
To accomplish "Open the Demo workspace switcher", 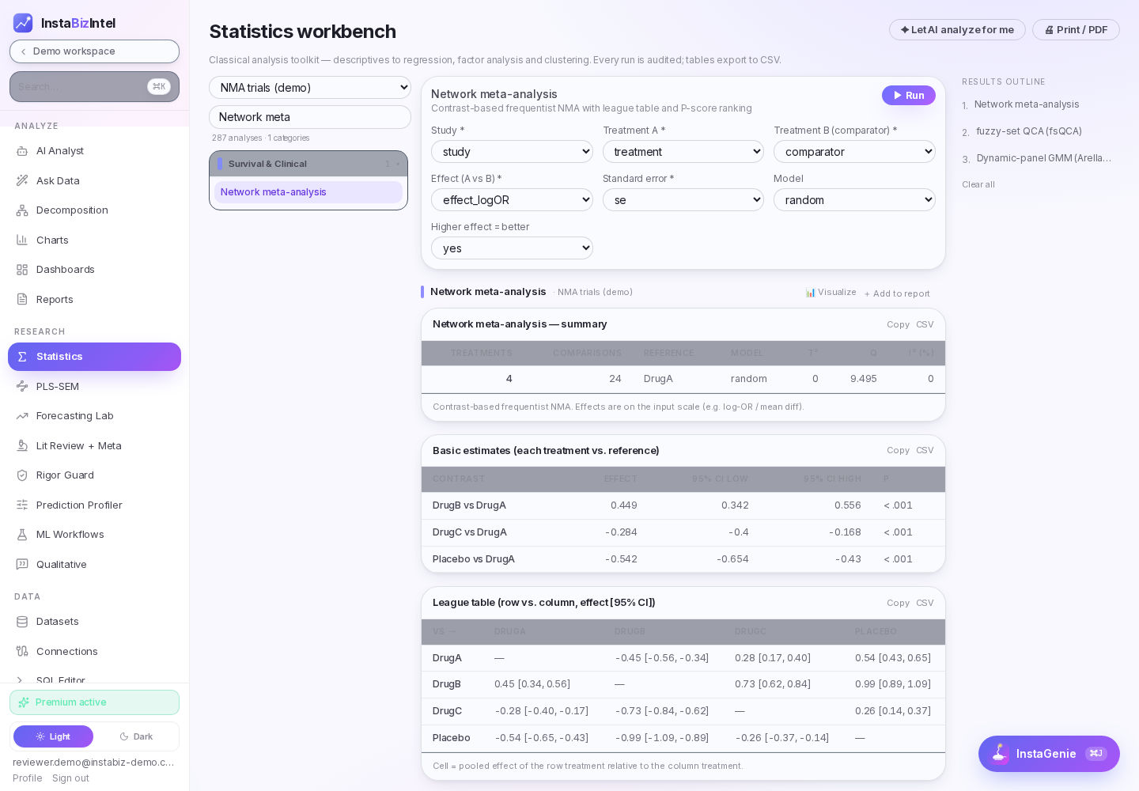I will tap(94, 51).
